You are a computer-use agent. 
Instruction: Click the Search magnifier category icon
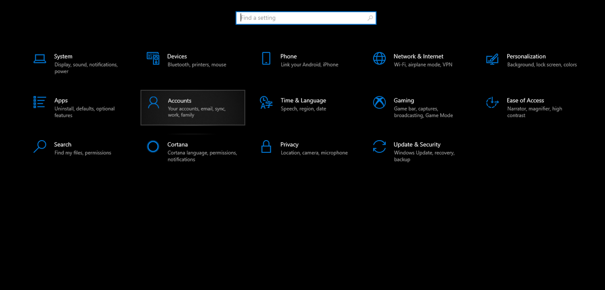tap(40, 146)
